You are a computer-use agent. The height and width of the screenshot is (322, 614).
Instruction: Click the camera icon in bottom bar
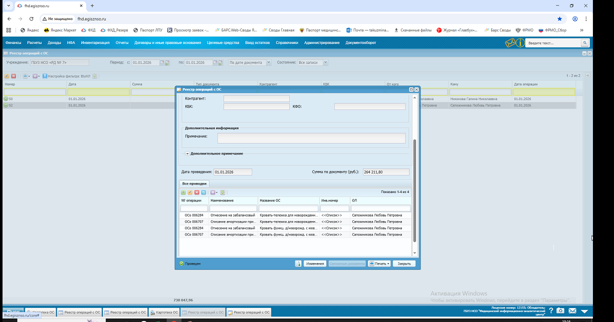coord(560,311)
